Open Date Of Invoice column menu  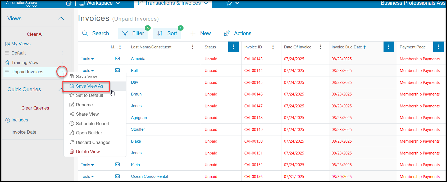point(321,47)
